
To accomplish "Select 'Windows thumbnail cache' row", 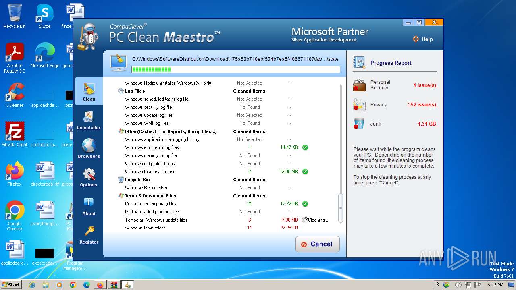I will [x=226, y=172].
